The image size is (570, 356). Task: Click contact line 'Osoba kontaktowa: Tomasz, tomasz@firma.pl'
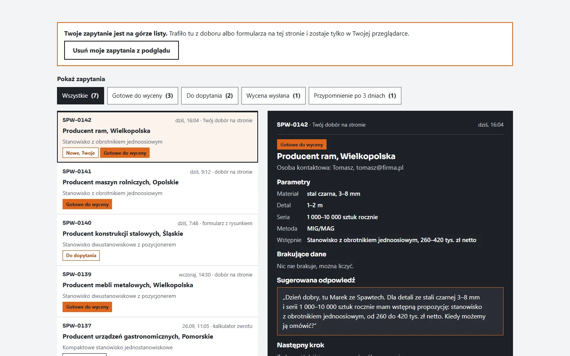340,168
